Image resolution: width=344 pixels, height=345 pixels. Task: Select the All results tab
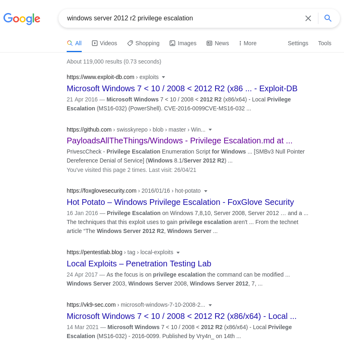[x=74, y=43]
